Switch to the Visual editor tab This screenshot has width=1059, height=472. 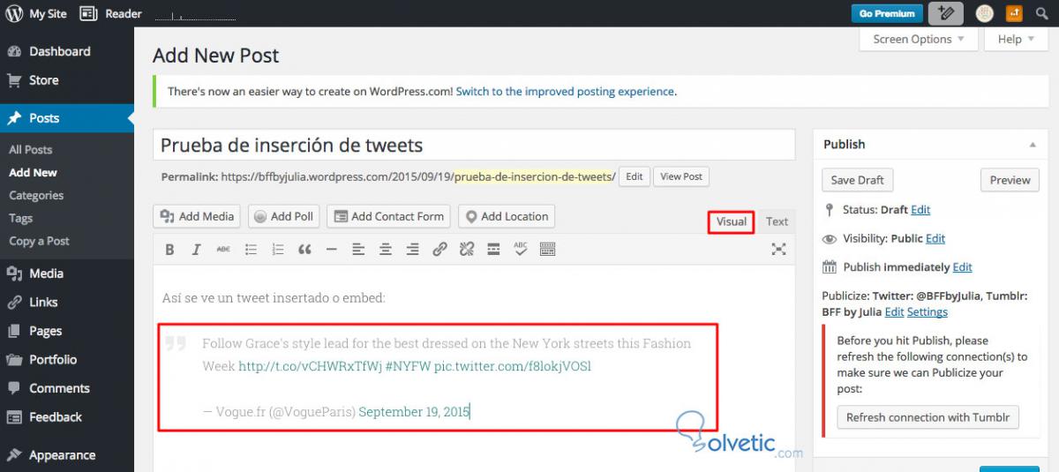(732, 221)
